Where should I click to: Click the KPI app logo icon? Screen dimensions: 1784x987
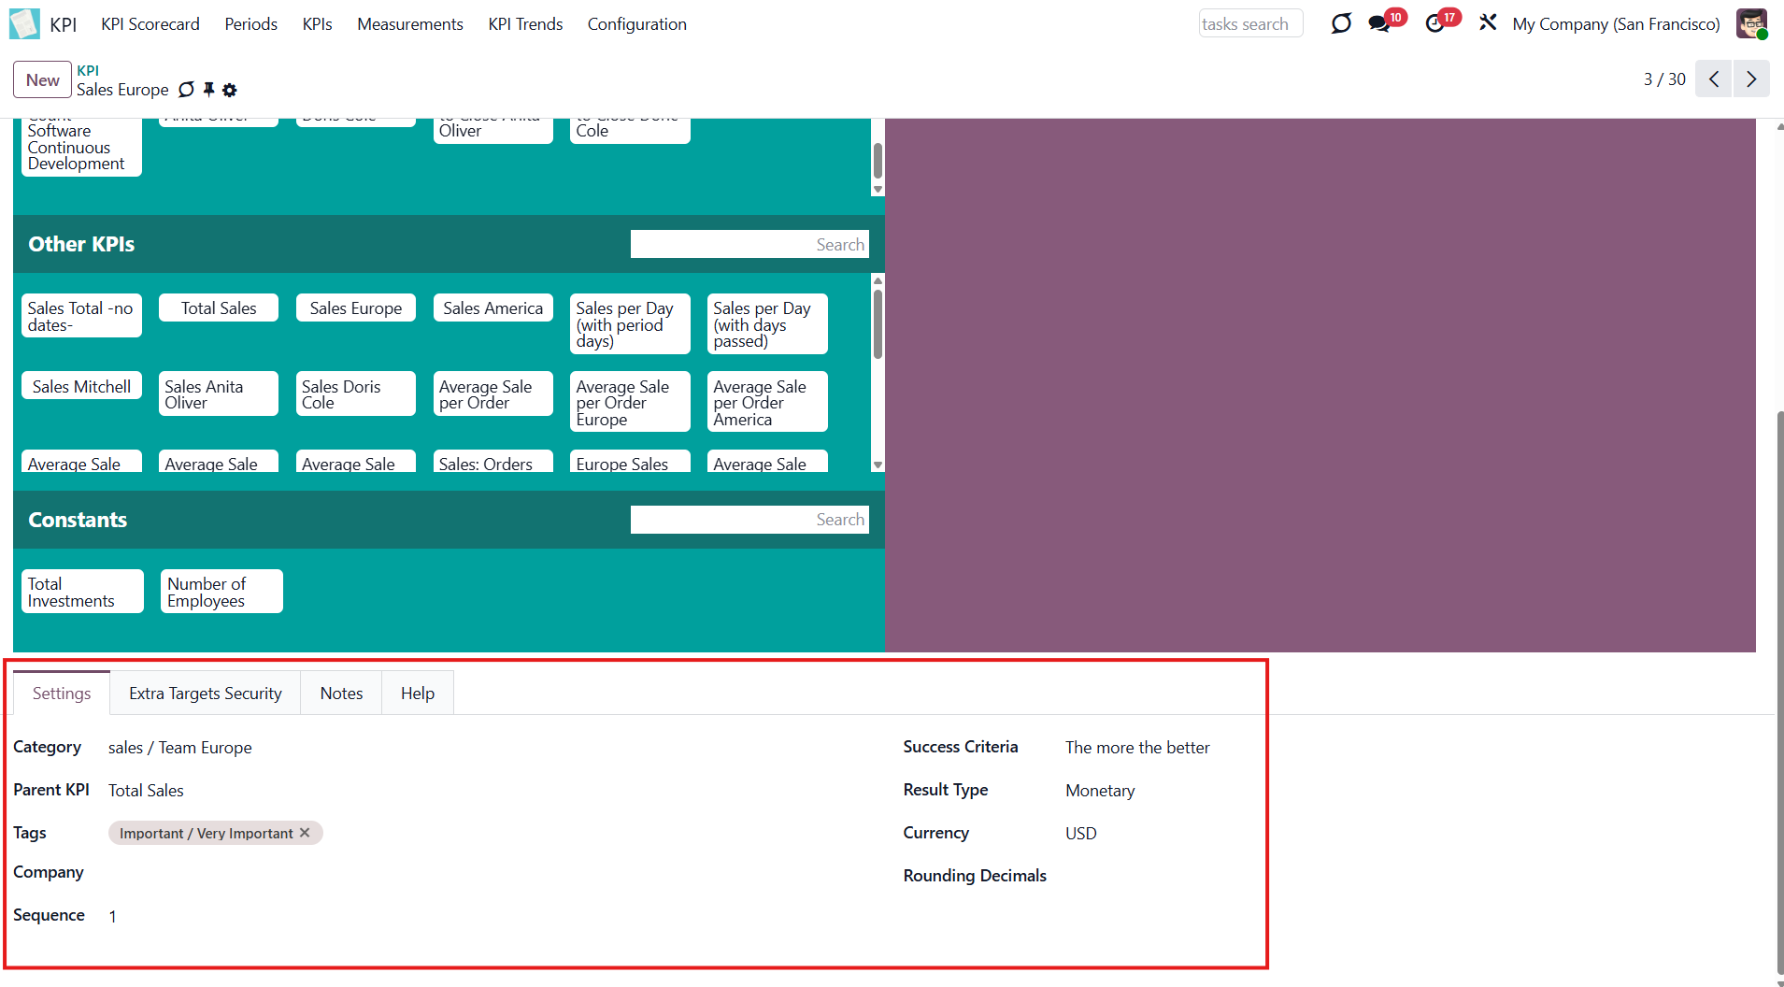tap(24, 23)
